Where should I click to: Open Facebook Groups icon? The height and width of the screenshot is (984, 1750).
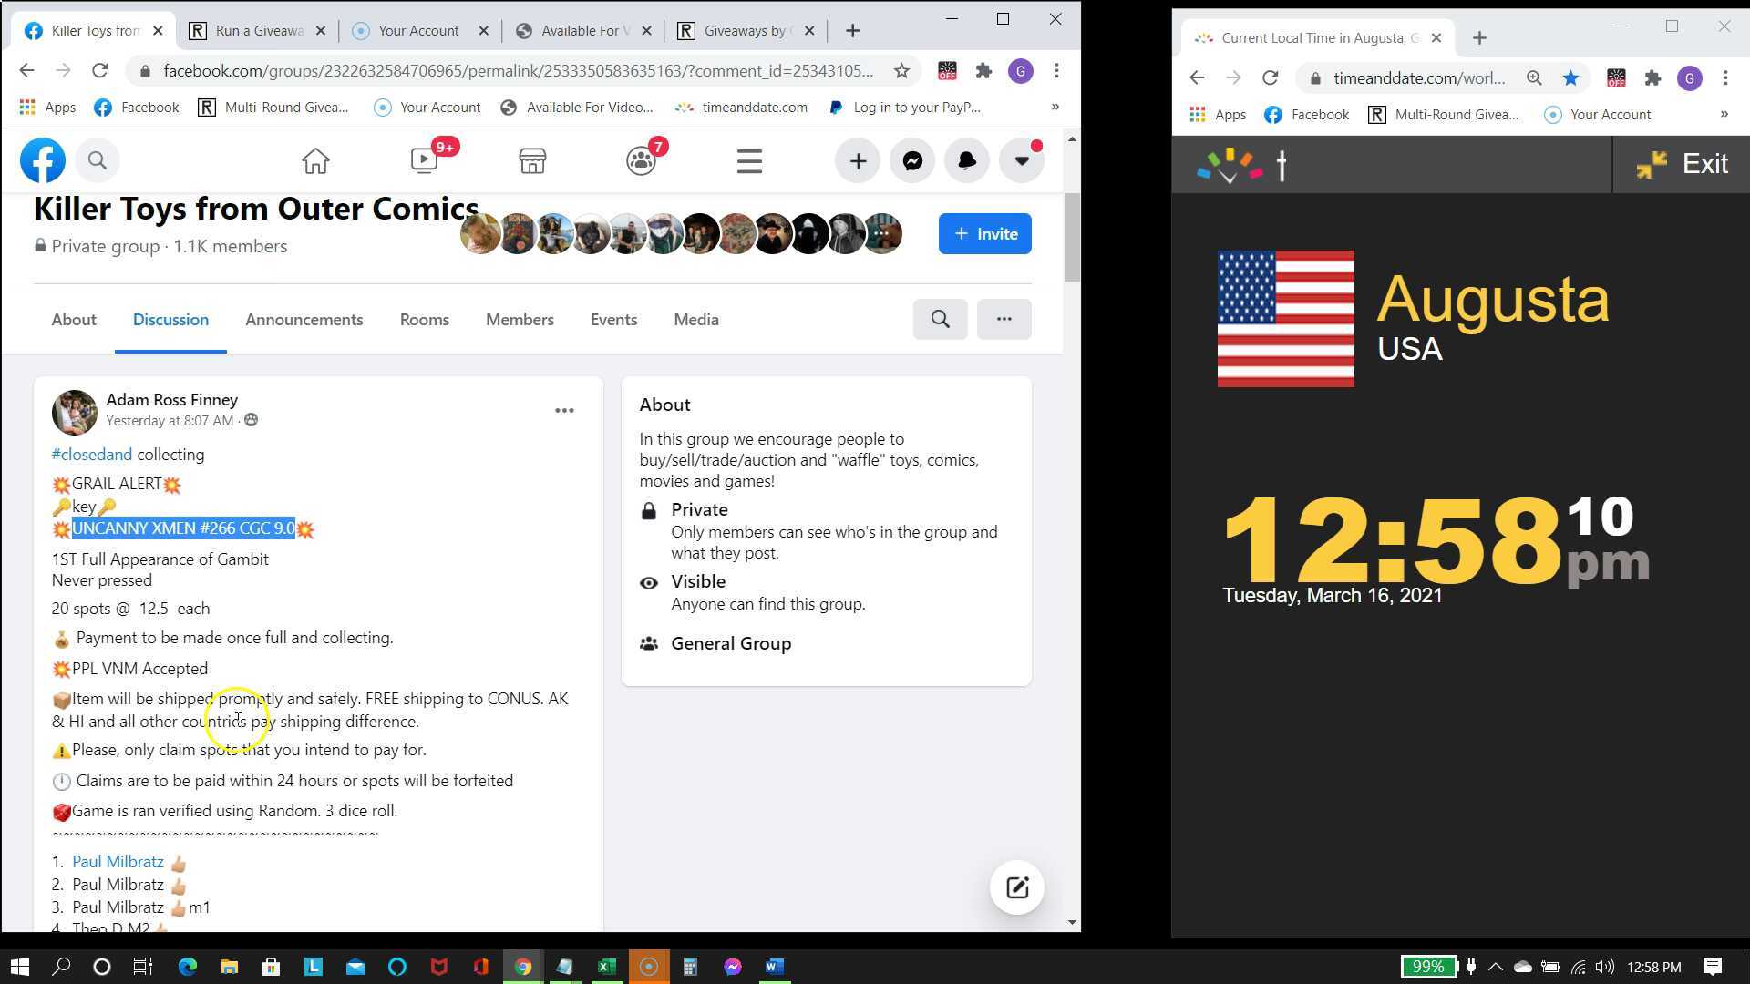[641, 161]
